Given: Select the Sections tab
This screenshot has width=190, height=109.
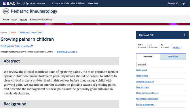Looking at the screenshot, I should click(148, 57).
